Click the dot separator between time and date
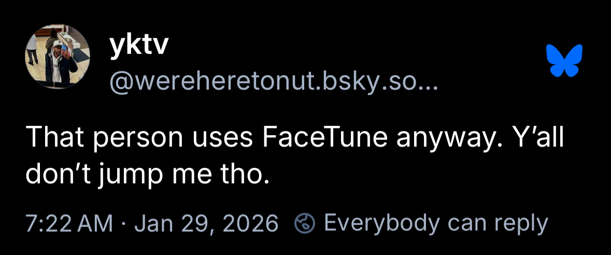The image size is (611, 255). [x=123, y=223]
